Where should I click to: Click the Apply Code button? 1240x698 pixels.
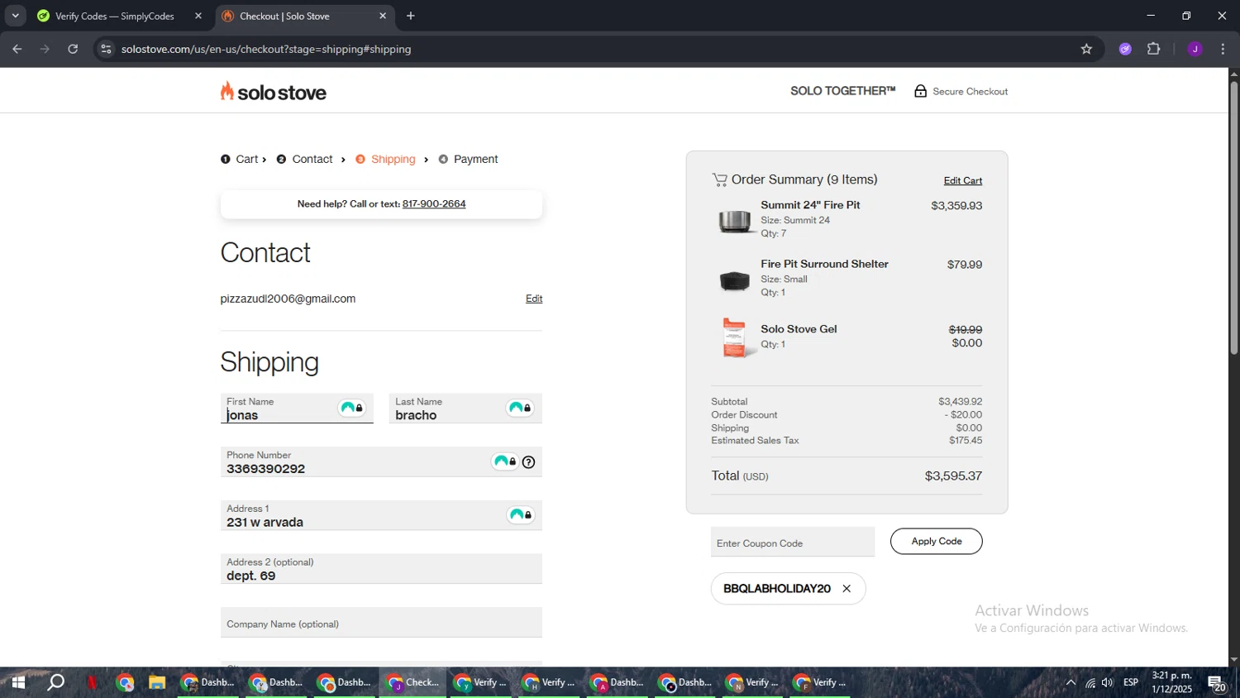[x=937, y=541]
